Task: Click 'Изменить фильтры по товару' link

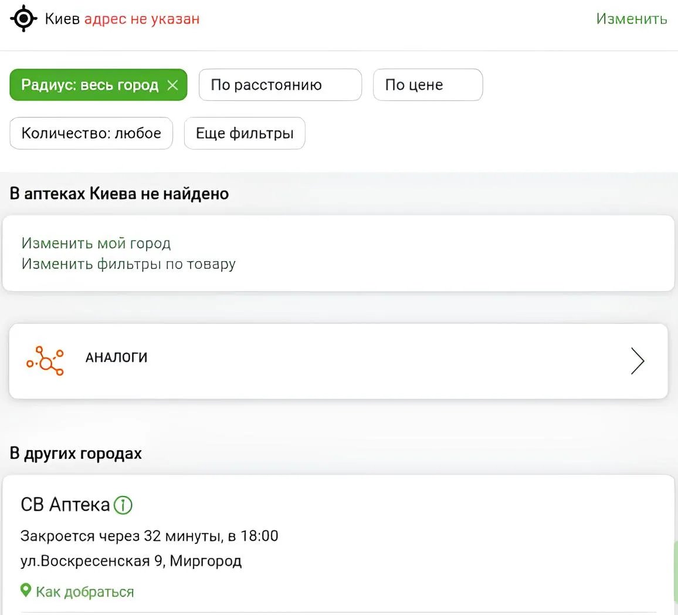Action: [128, 264]
